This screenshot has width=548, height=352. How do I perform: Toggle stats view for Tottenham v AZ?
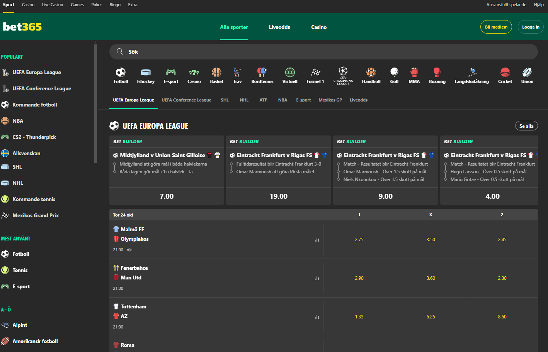317,317
